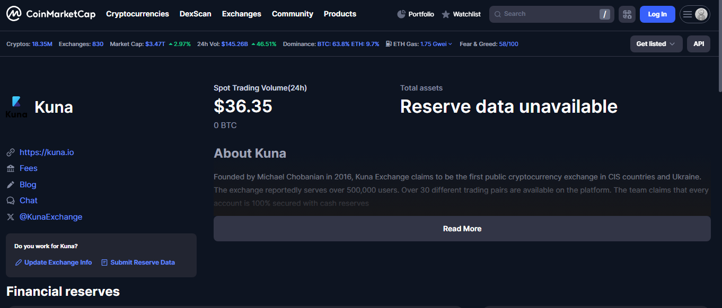The image size is (722, 308).
Task: Click the Read More button
Action: 462,229
